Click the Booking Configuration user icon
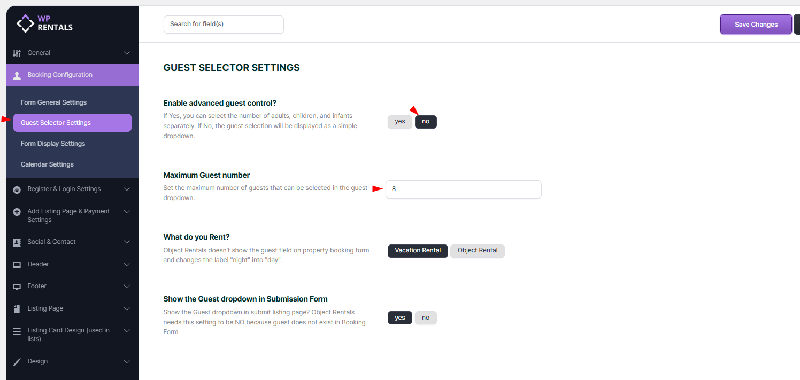Viewport: 800px width, 380px height. (17, 75)
